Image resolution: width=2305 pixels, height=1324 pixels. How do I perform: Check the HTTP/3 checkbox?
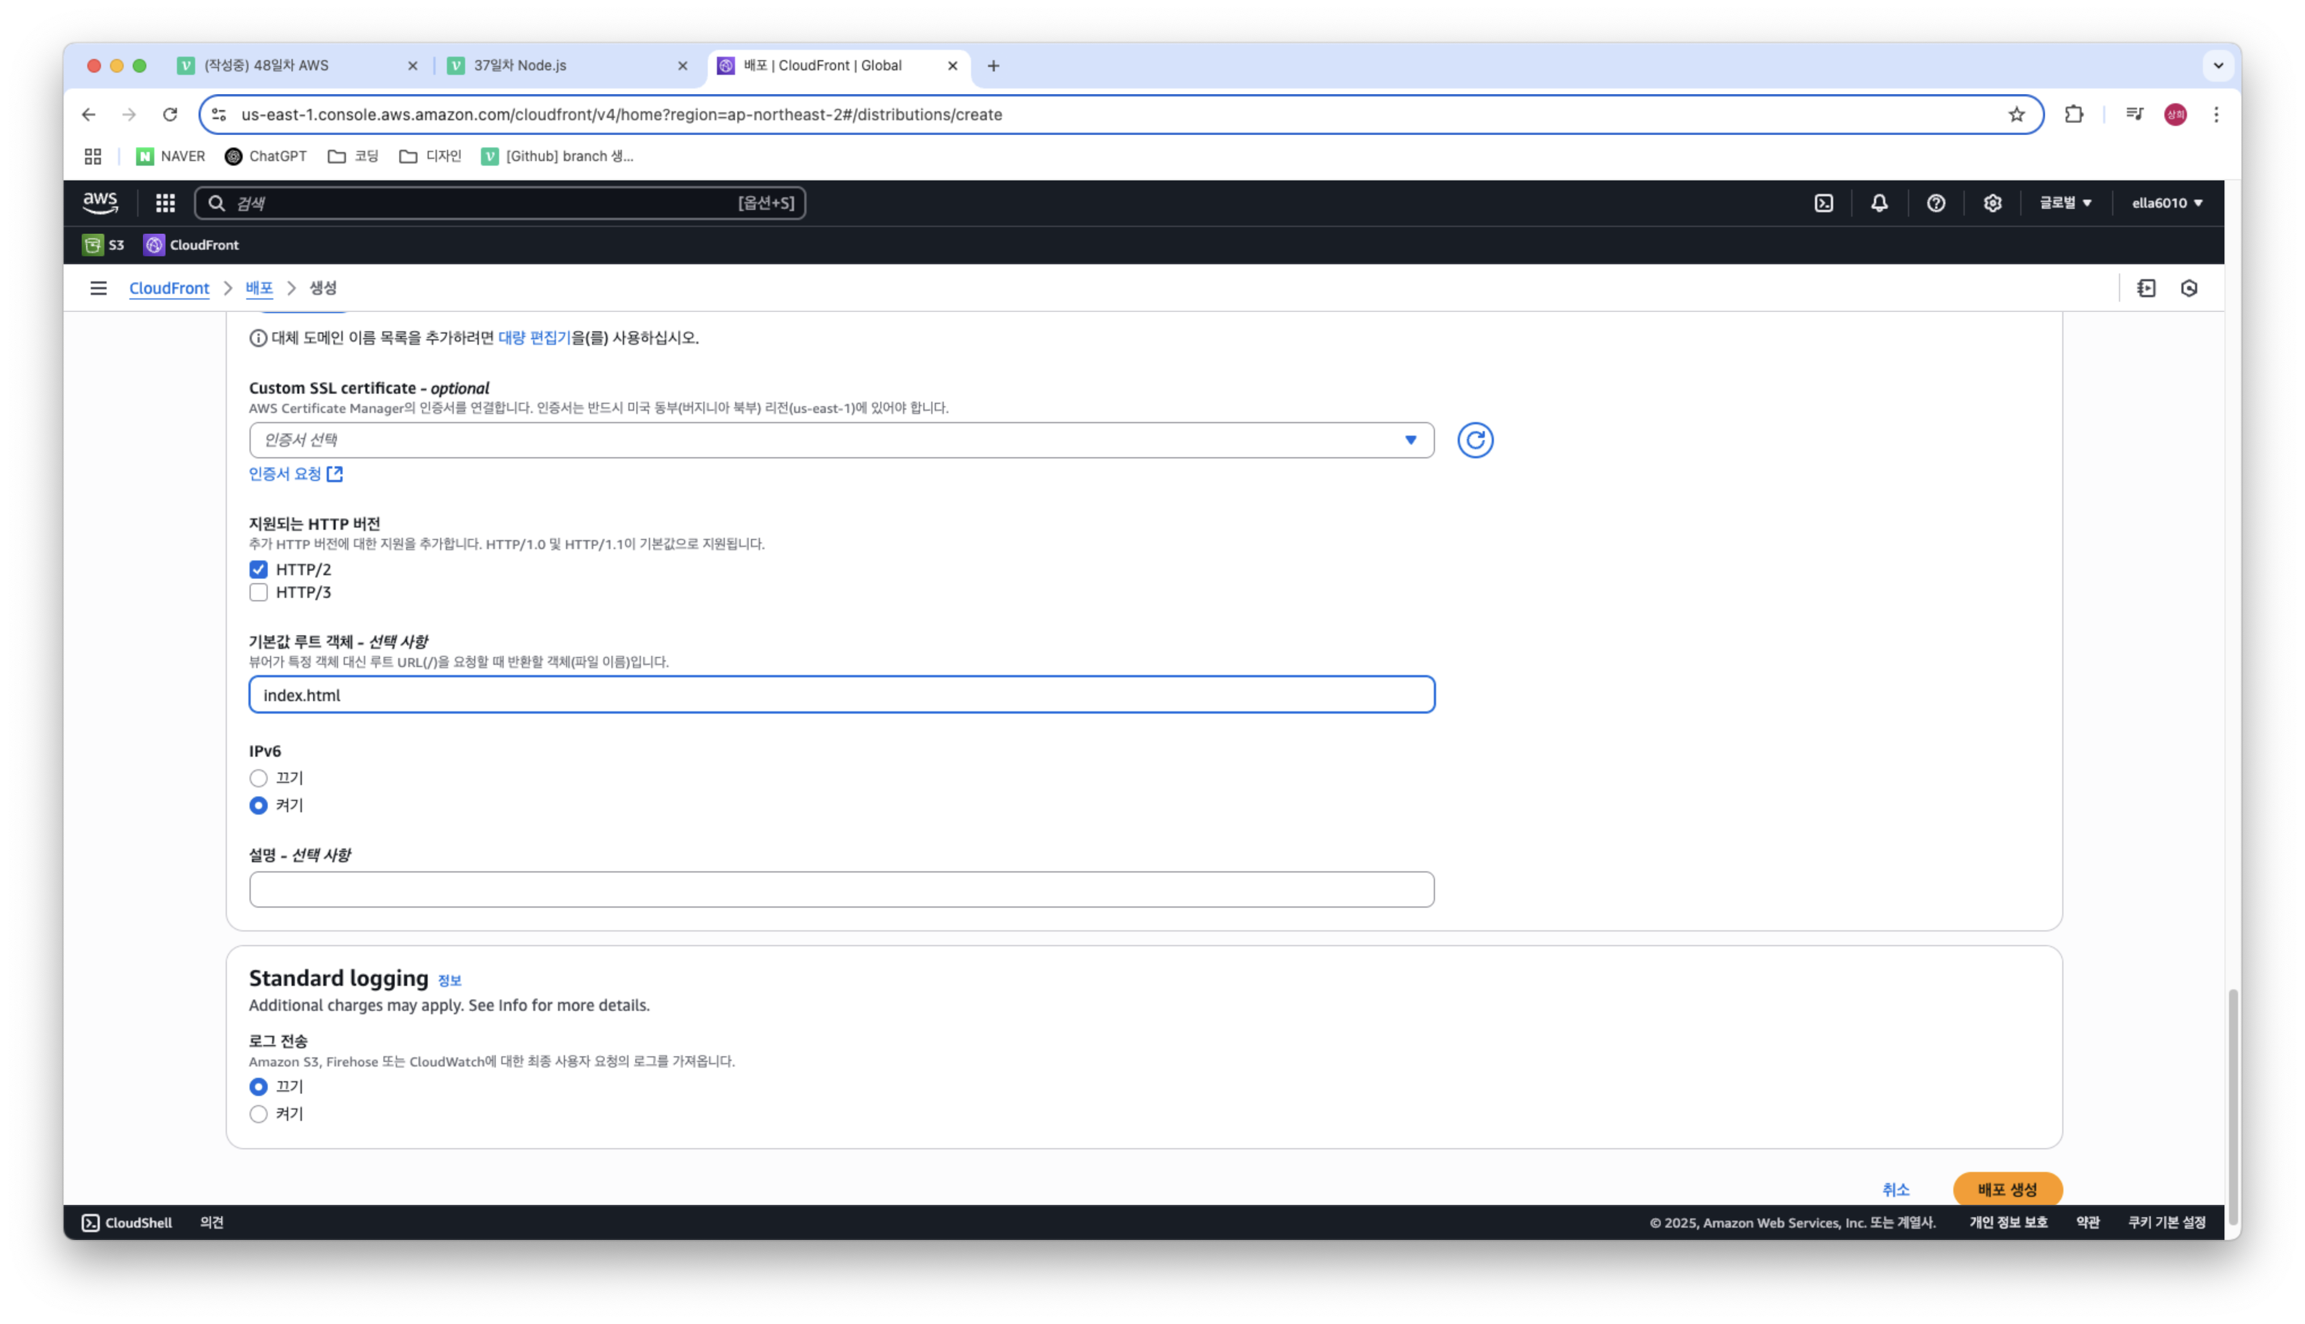coord(258,593)
